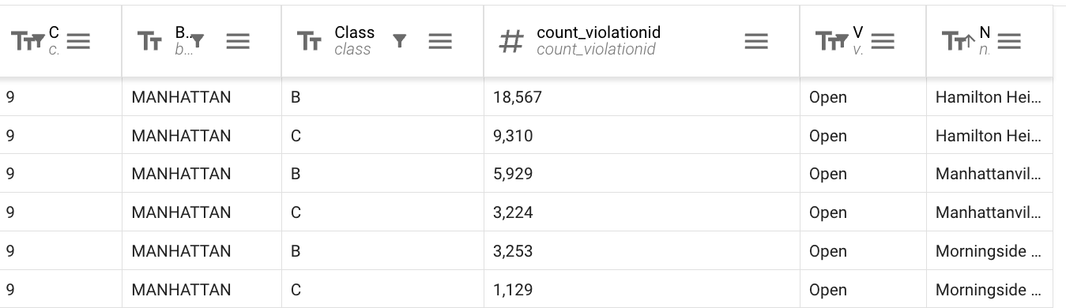Select the count_violationid column header label
The width and height of the screenshot is (1066, 308).
tap(598, 32)
